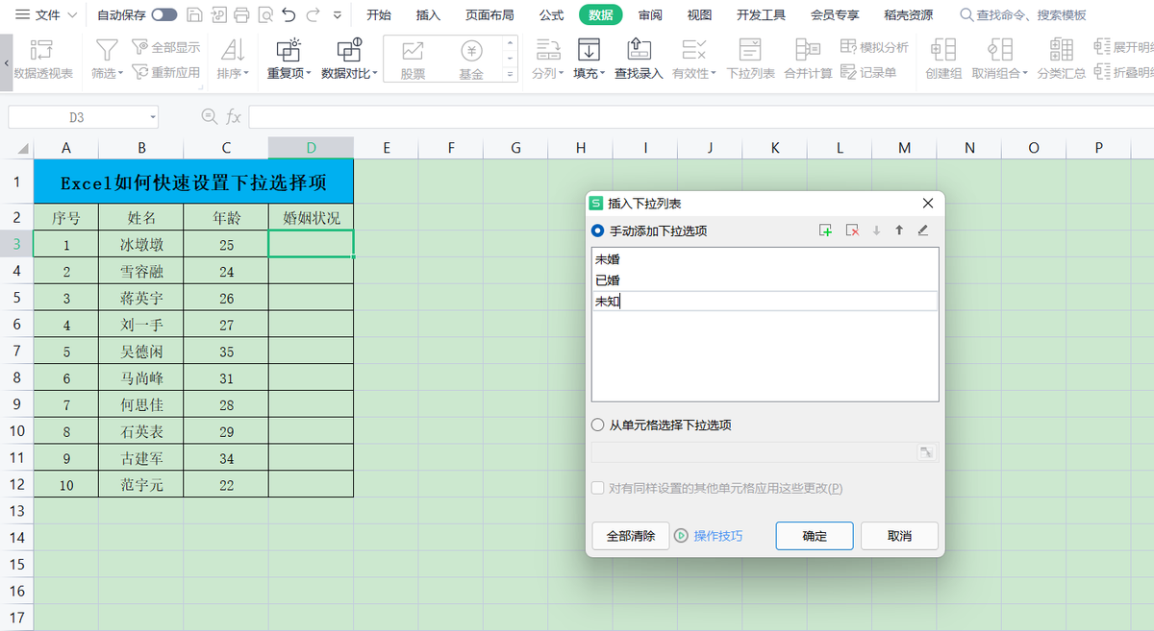Click the 全部清除 button
This screenshot has width=1154, height=631.
pyautogui.click(x=631, y=536)
